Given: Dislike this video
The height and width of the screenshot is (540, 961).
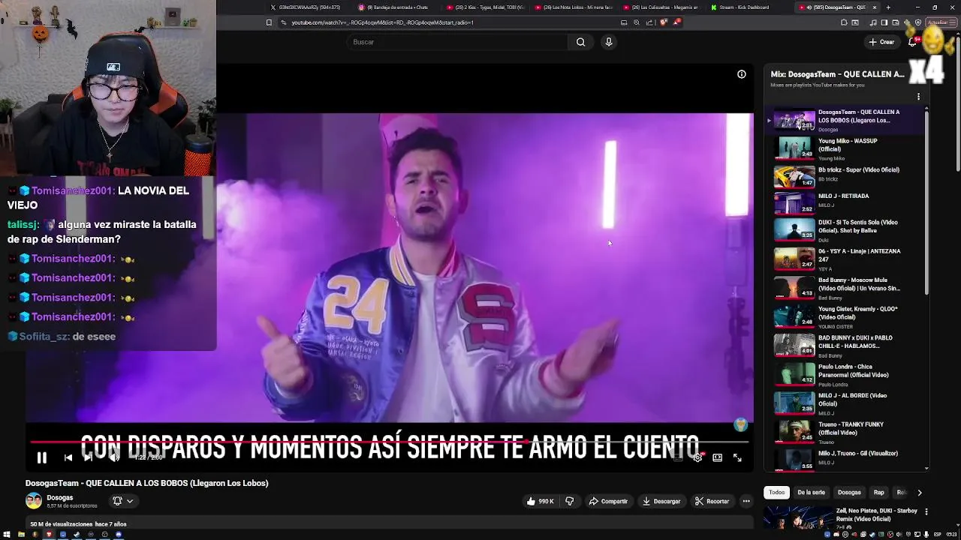Looking at the screenshot, I should [x=570, y=501].
